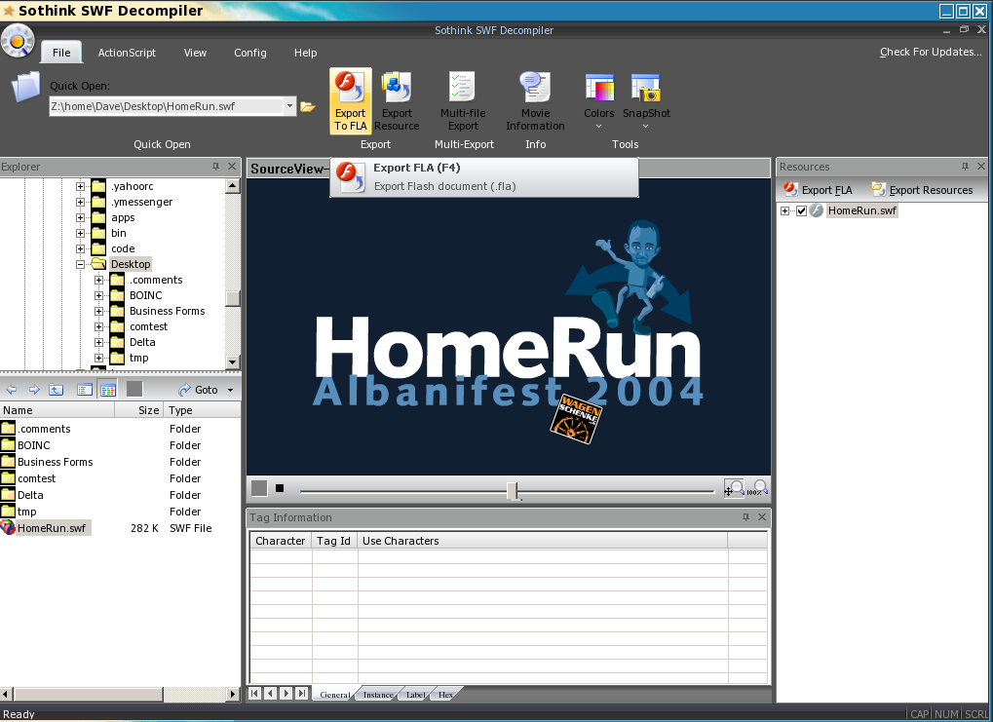Click Check For Updates link
The width and height of the screenshot is (993, 722).
pyautogui.click(x=931, y=52)
